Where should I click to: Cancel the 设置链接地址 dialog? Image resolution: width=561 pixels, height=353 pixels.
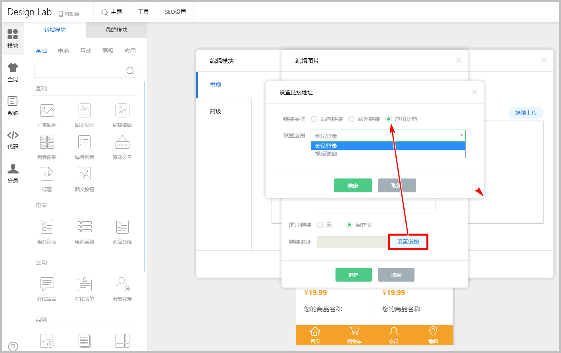tap(397, 186)
